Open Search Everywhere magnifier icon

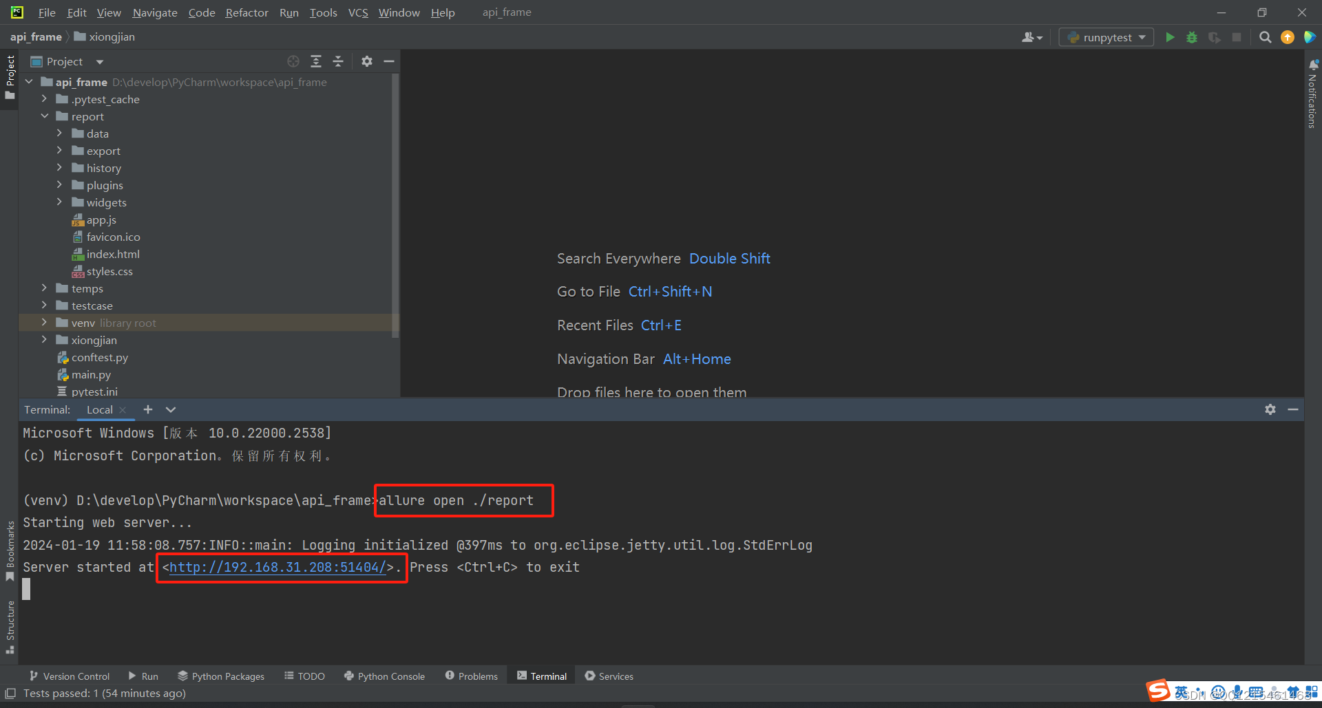(x=1265, y=37)
